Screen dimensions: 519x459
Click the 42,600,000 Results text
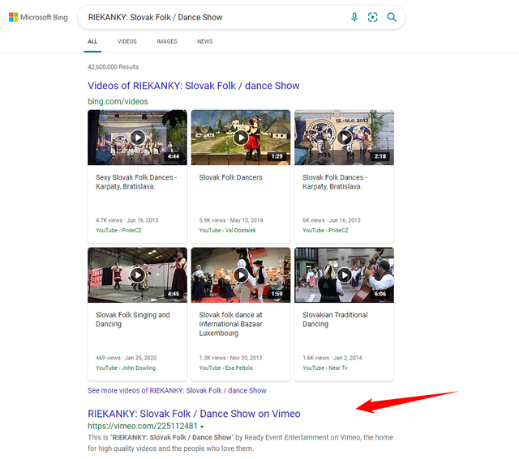pos(114,67)
